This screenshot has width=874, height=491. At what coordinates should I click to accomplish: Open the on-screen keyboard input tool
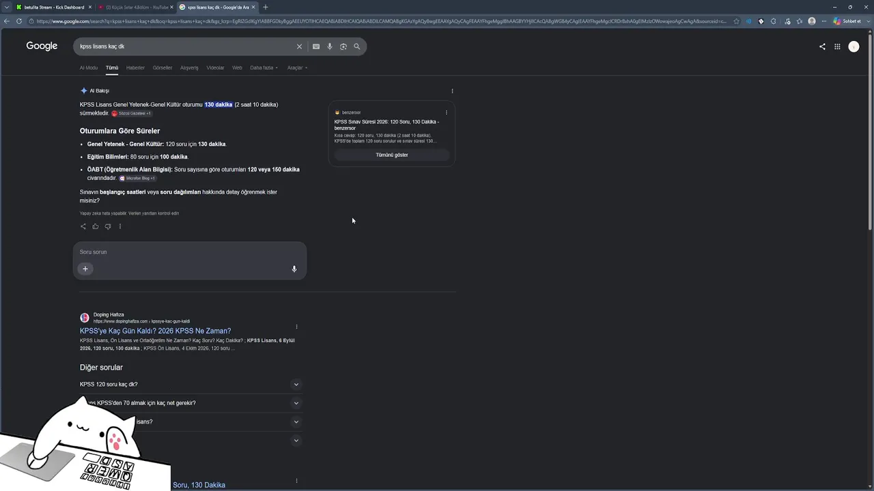[316, 46]
